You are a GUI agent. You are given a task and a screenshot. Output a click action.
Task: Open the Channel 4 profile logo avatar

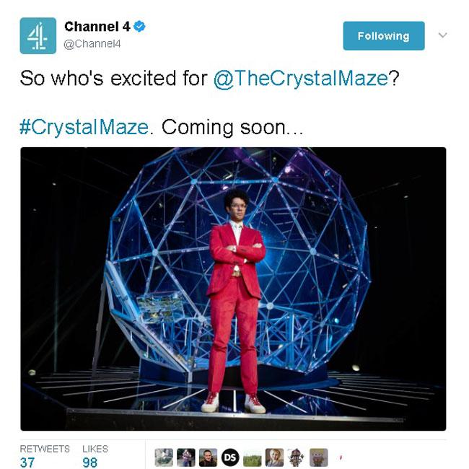point(38,35)
